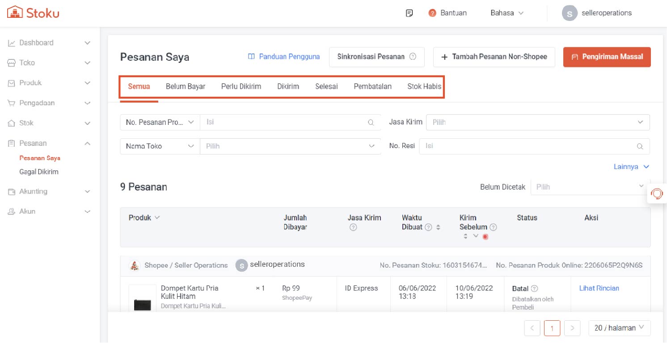Collapse the Pesanan sidebar section
This screenshot has width=667, height=343.
88,143
